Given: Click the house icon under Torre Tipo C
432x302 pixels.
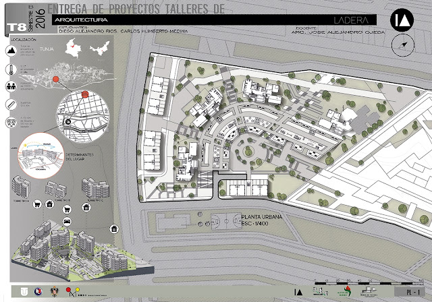Looking at the screenshot, I should (x=86, y=207).
